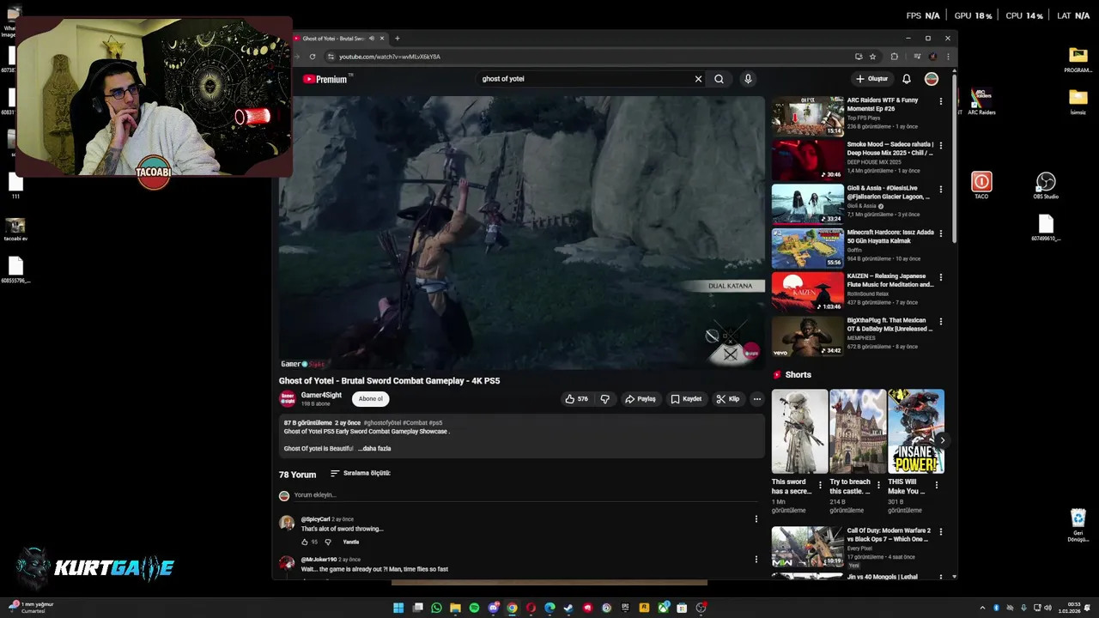Mute the tab via speaker icon
This screenshot has width=1099, height=618.
coord(372,39)
